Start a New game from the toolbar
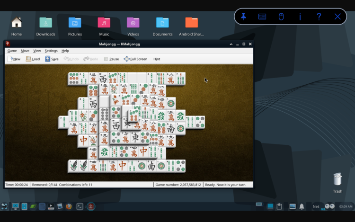Screen dimensions: 355x222 coord(14,59)
